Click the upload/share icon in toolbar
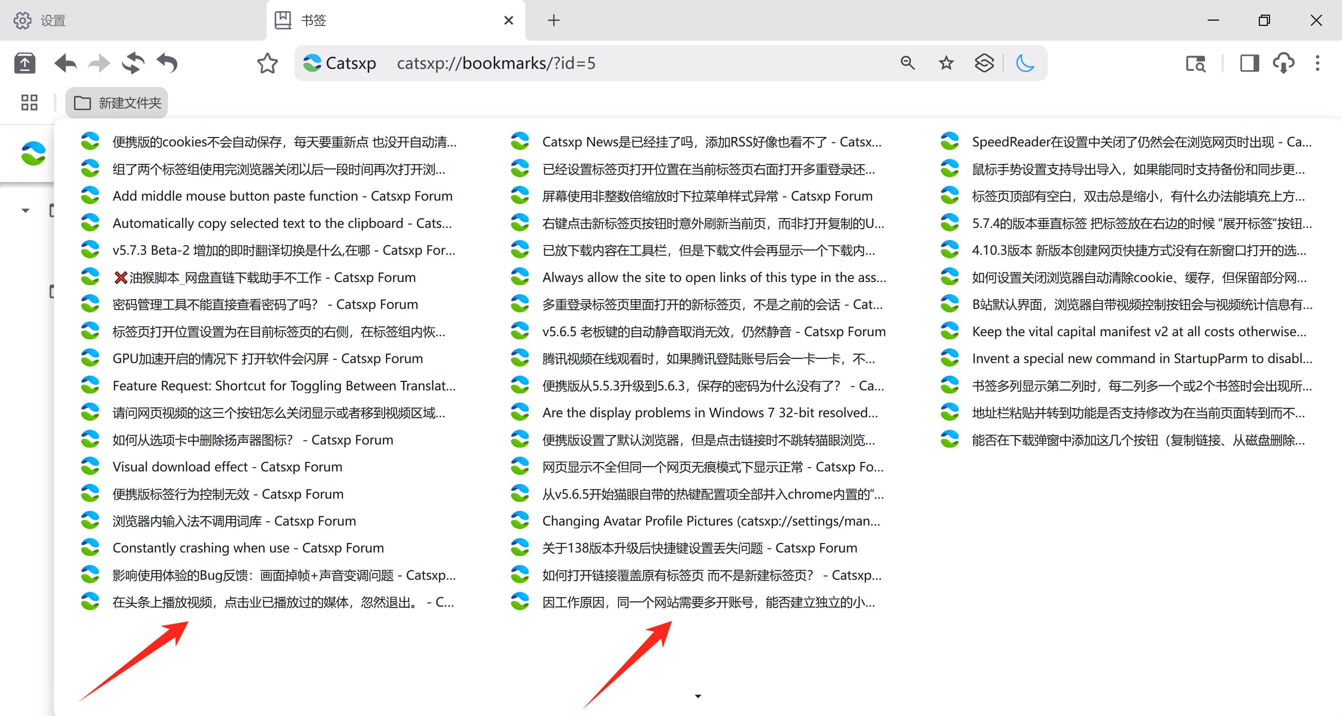 click(24, 63)
